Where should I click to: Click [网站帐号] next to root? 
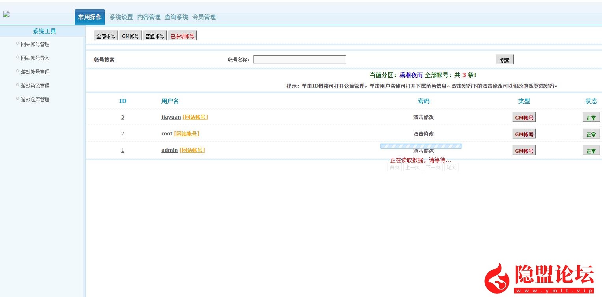[x=187, y=134]
